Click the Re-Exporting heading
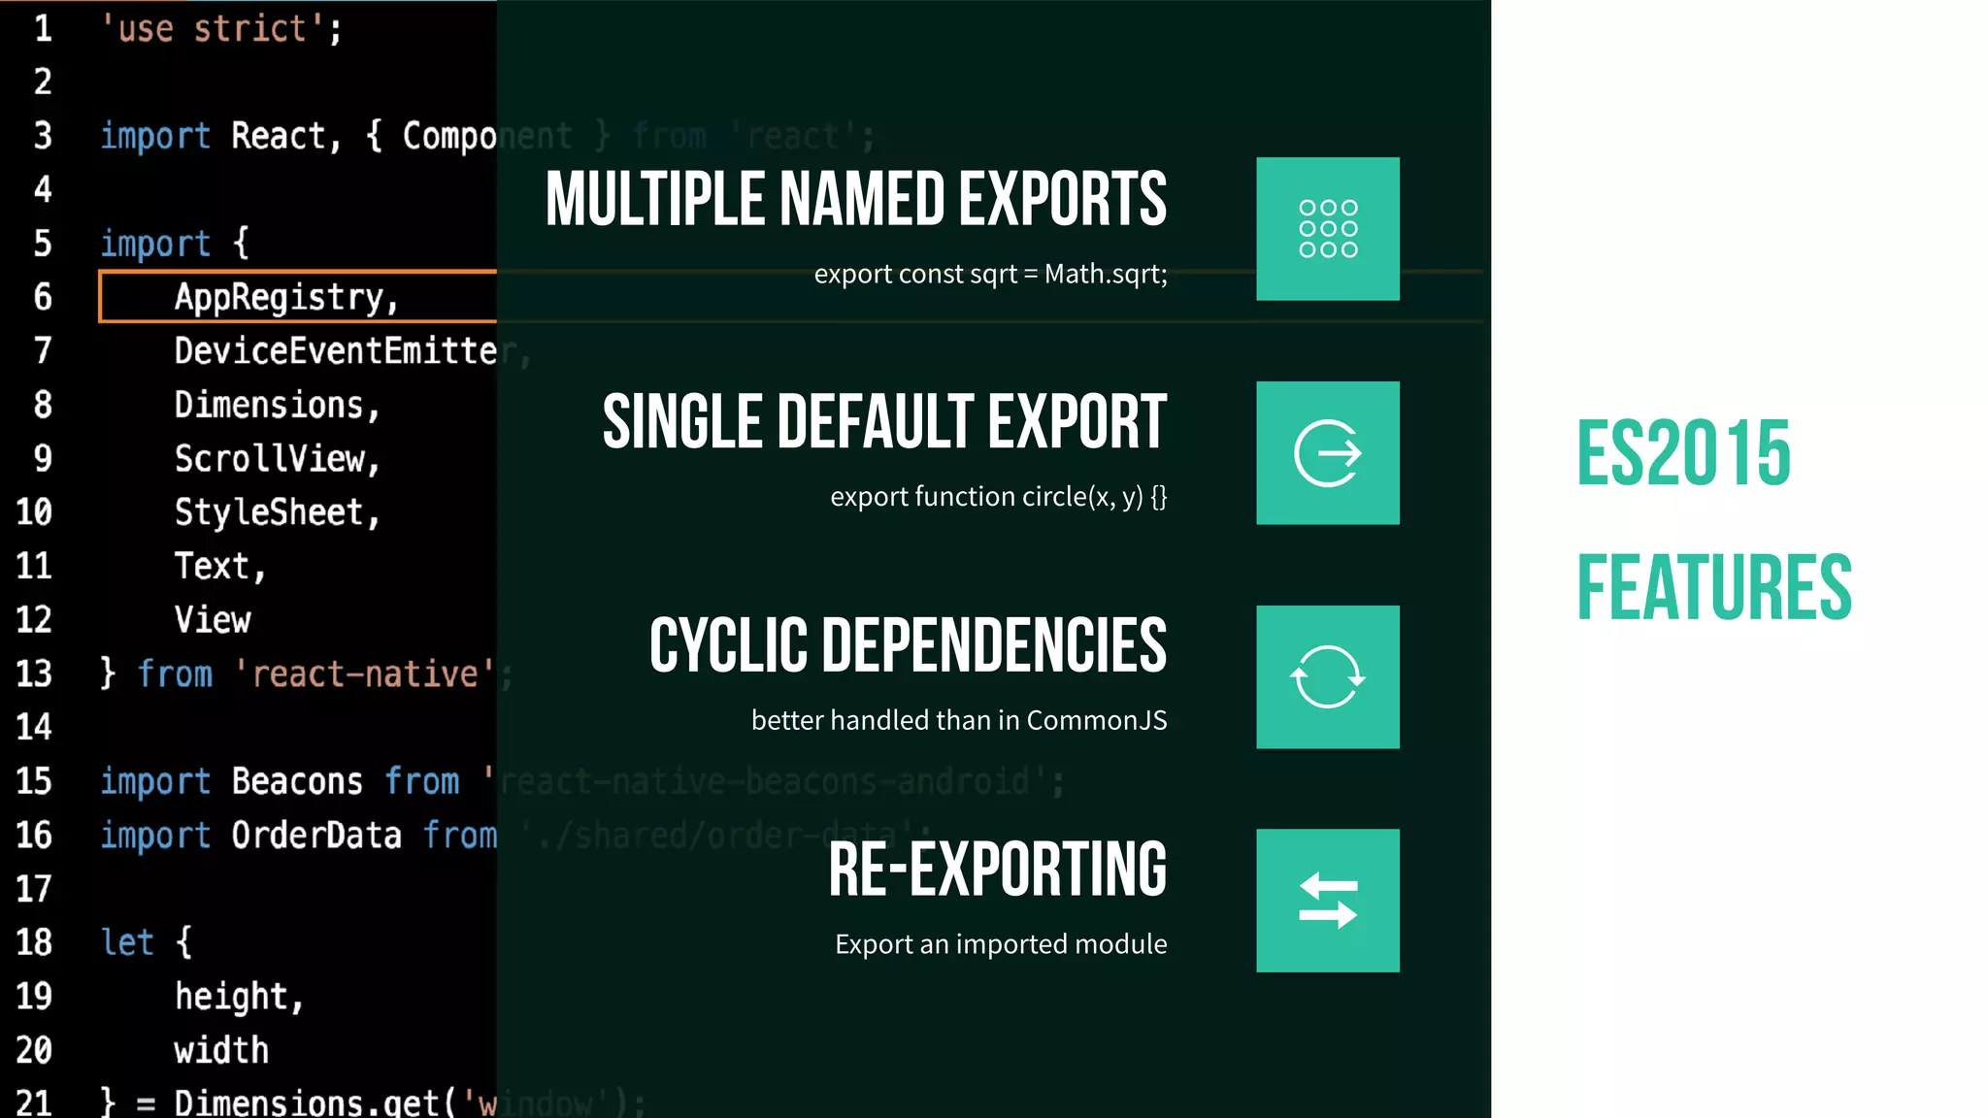This screenshot has height=1118, width=1988. click(997, 871)
